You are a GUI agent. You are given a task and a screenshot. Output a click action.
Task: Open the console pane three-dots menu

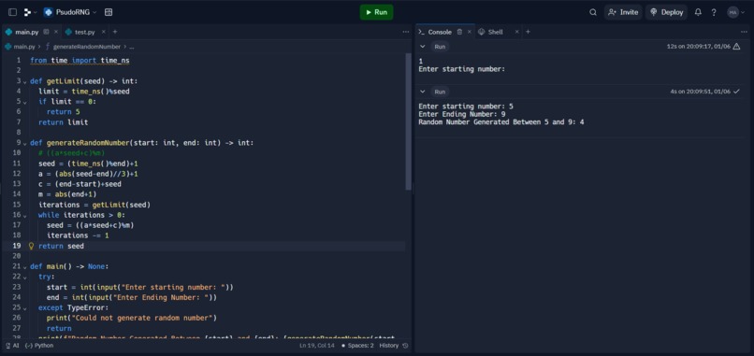tap(744, 32)
